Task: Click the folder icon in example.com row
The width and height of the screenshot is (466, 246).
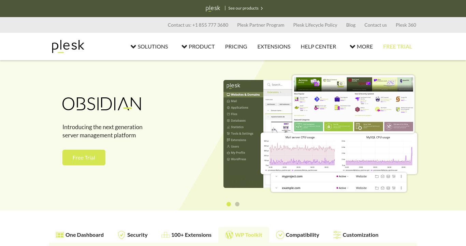Action: click(x=377, y=188)
